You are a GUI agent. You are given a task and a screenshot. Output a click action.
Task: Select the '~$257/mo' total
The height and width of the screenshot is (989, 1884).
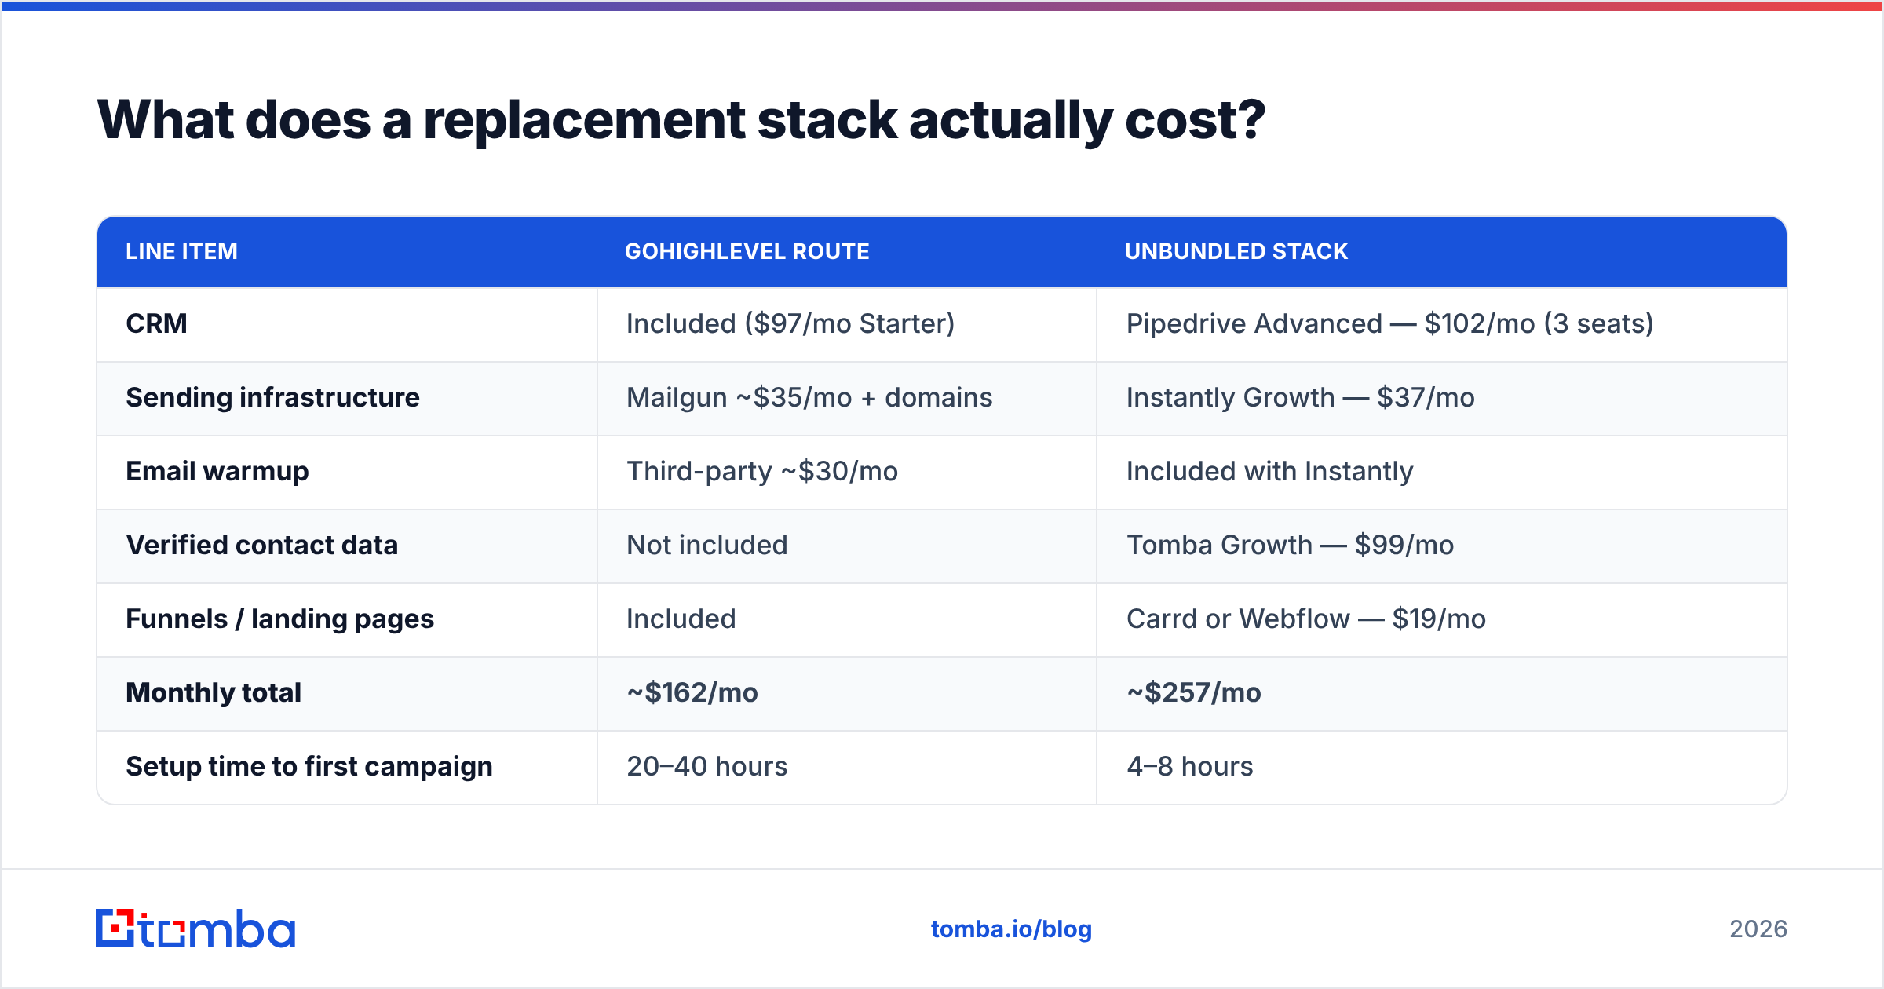tap(1193, 692)
